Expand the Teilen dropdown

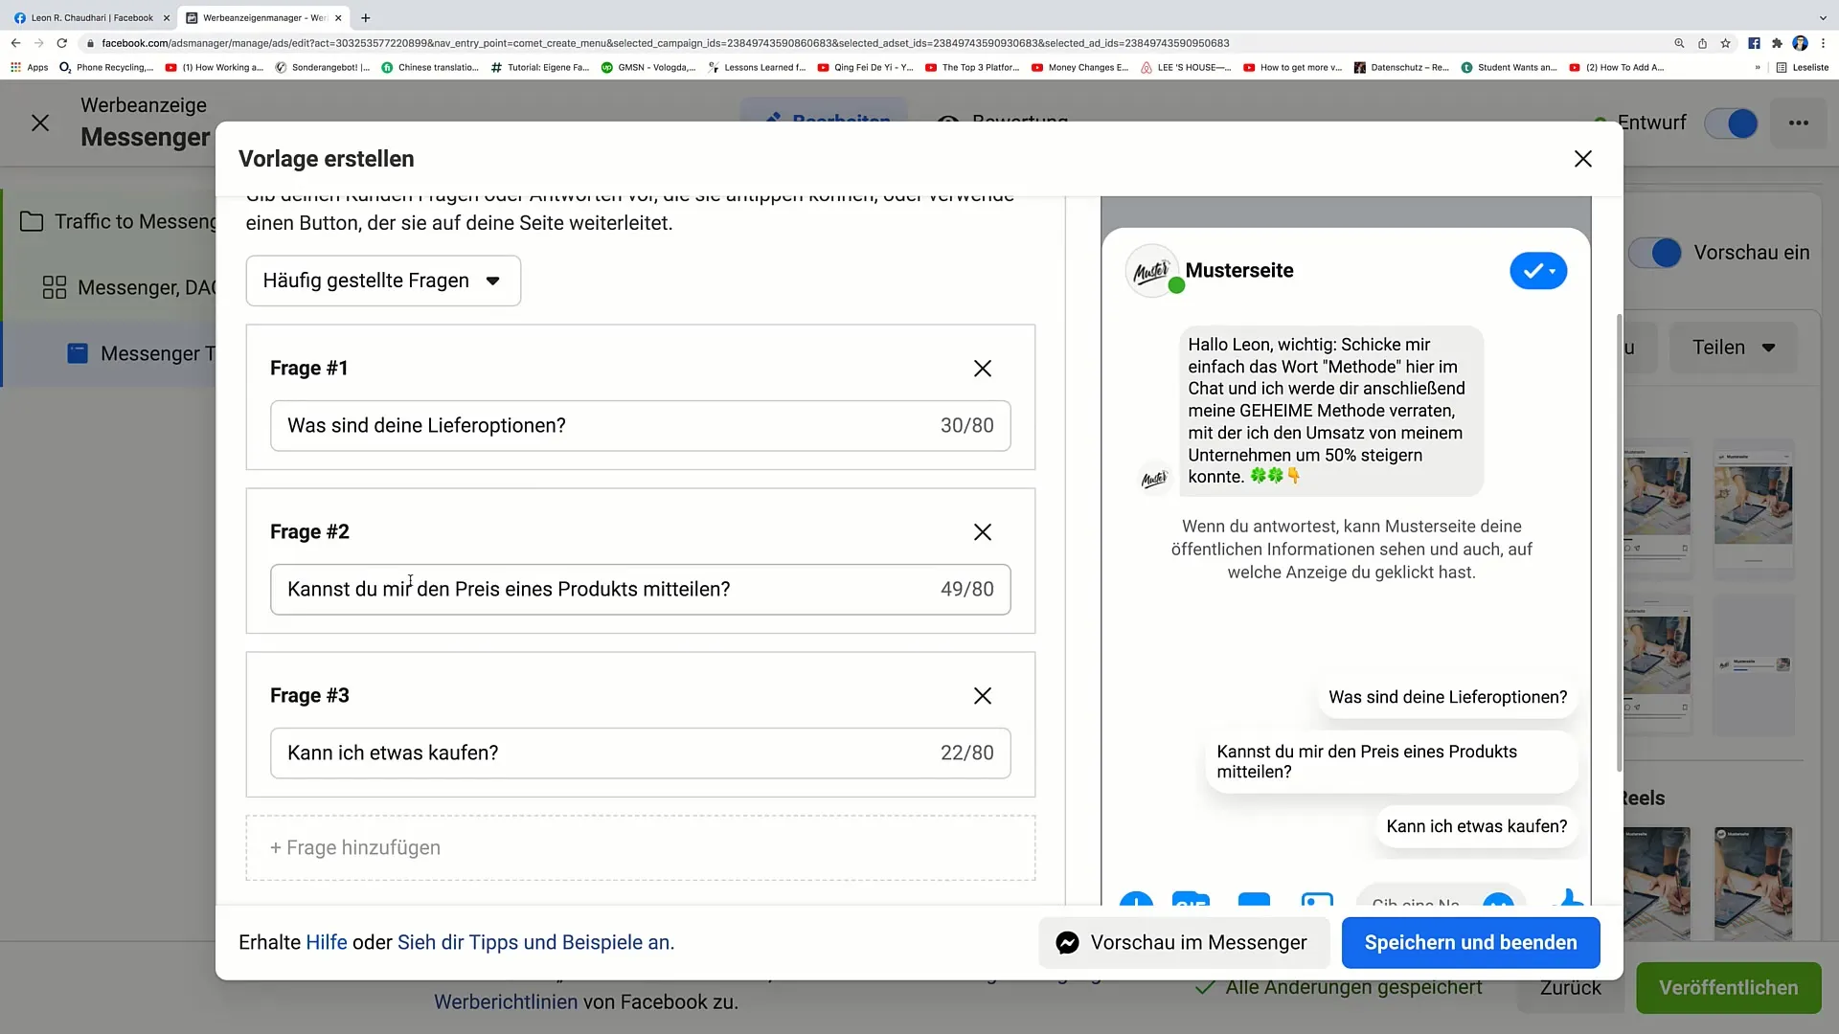point(1733,348)
